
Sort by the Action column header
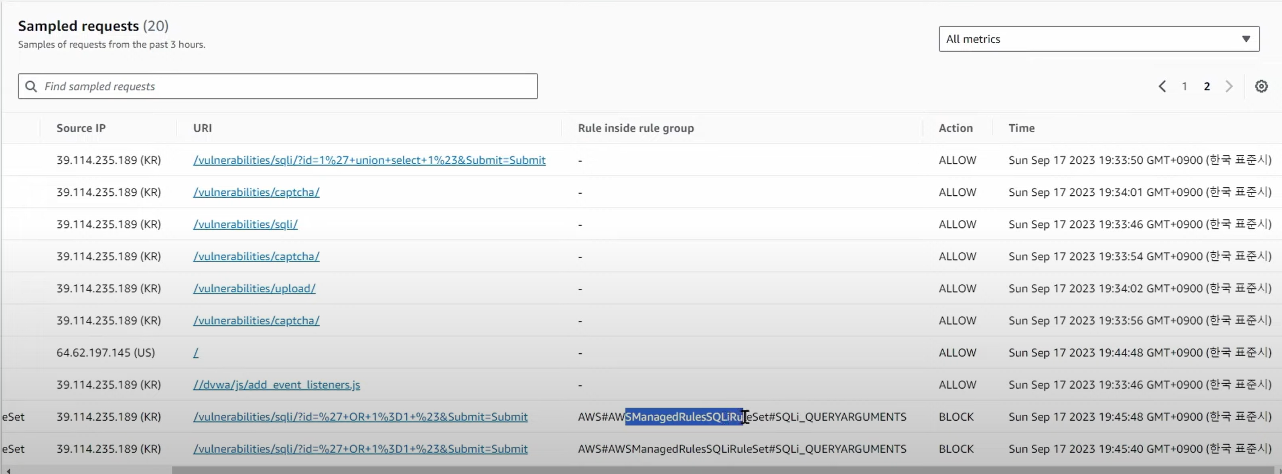955,128
